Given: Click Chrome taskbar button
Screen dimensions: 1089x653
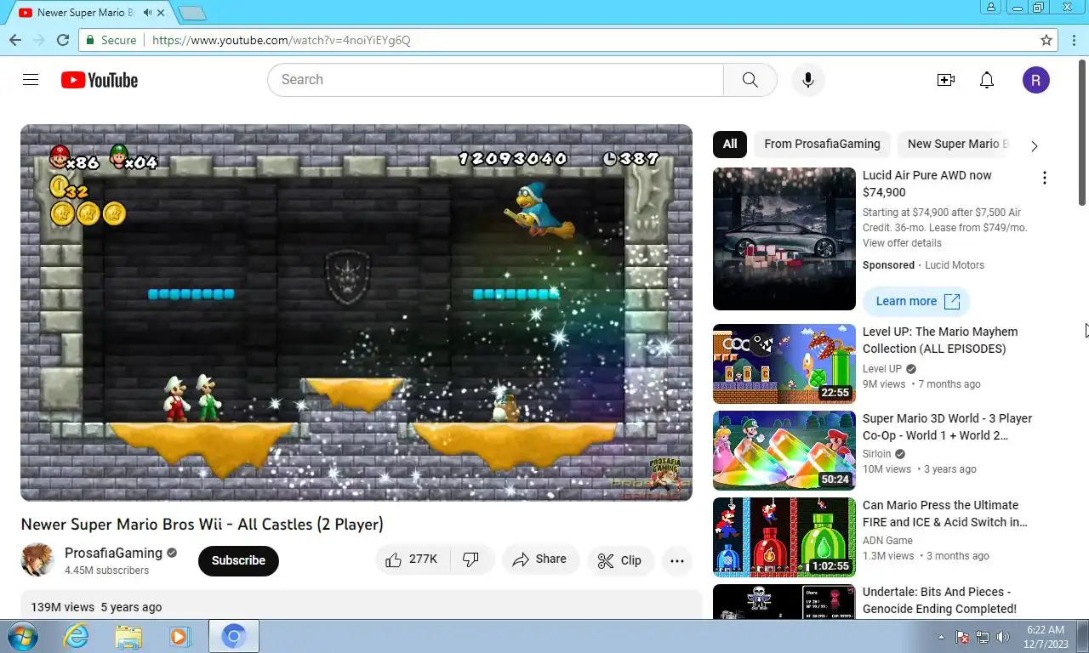Looking at the screenshot, I should click(x=233, y=636).
